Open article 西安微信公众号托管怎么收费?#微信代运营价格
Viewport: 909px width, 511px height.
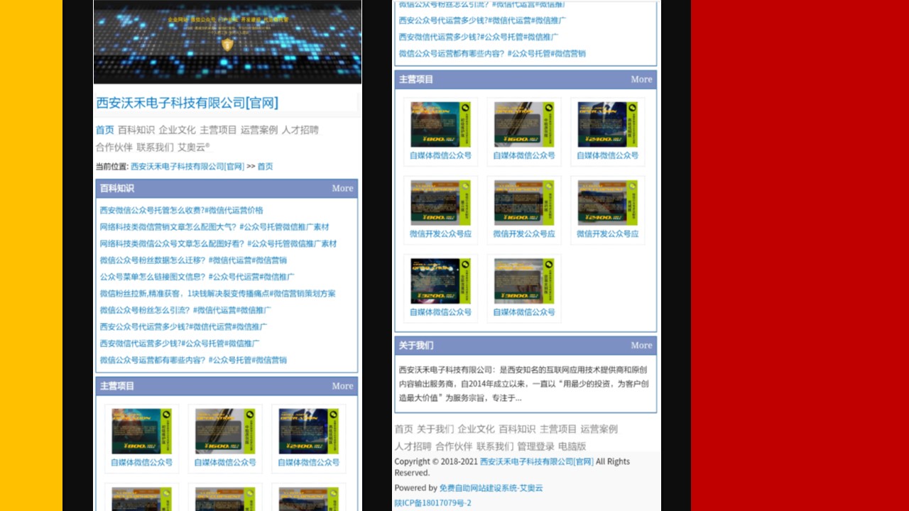(x=182, y=211)
